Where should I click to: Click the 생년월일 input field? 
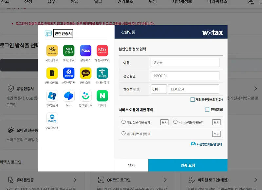point(185,76)
